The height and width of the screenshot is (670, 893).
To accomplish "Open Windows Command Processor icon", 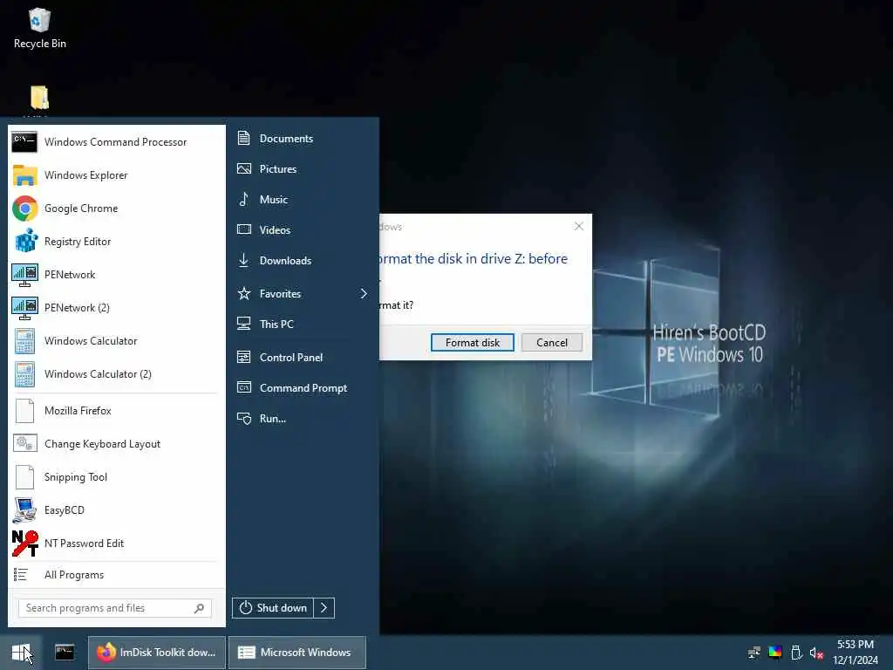I will [x=24, y=142].
